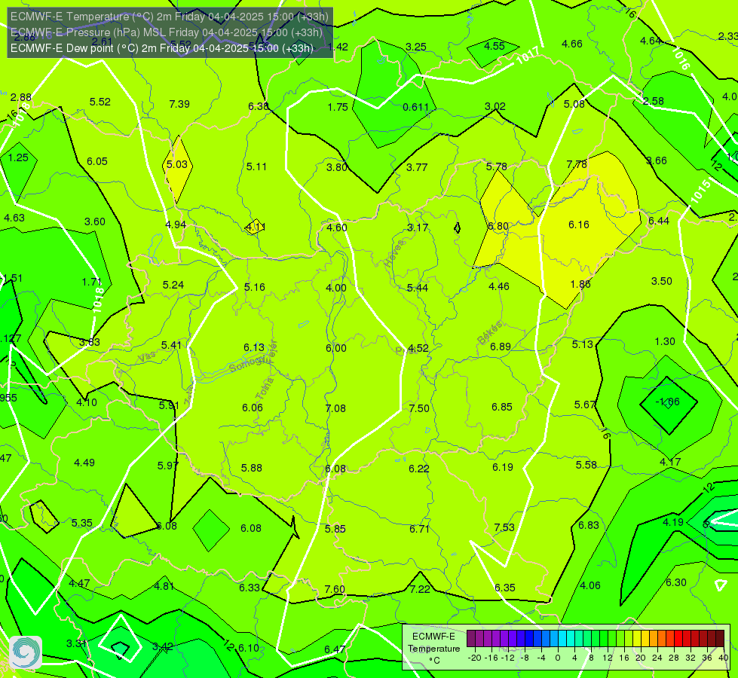Click the 6.47 dew point value
The image size is (738, 678).
[335, 650]
